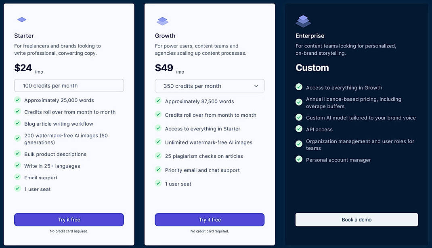Click the checkmark beside "Bulk product descriptions"

tap(18, 154)
